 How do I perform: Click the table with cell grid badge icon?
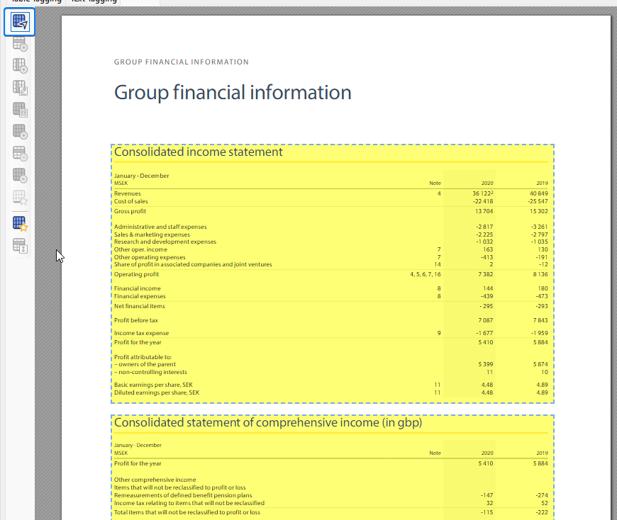click(x=20, y=110)
